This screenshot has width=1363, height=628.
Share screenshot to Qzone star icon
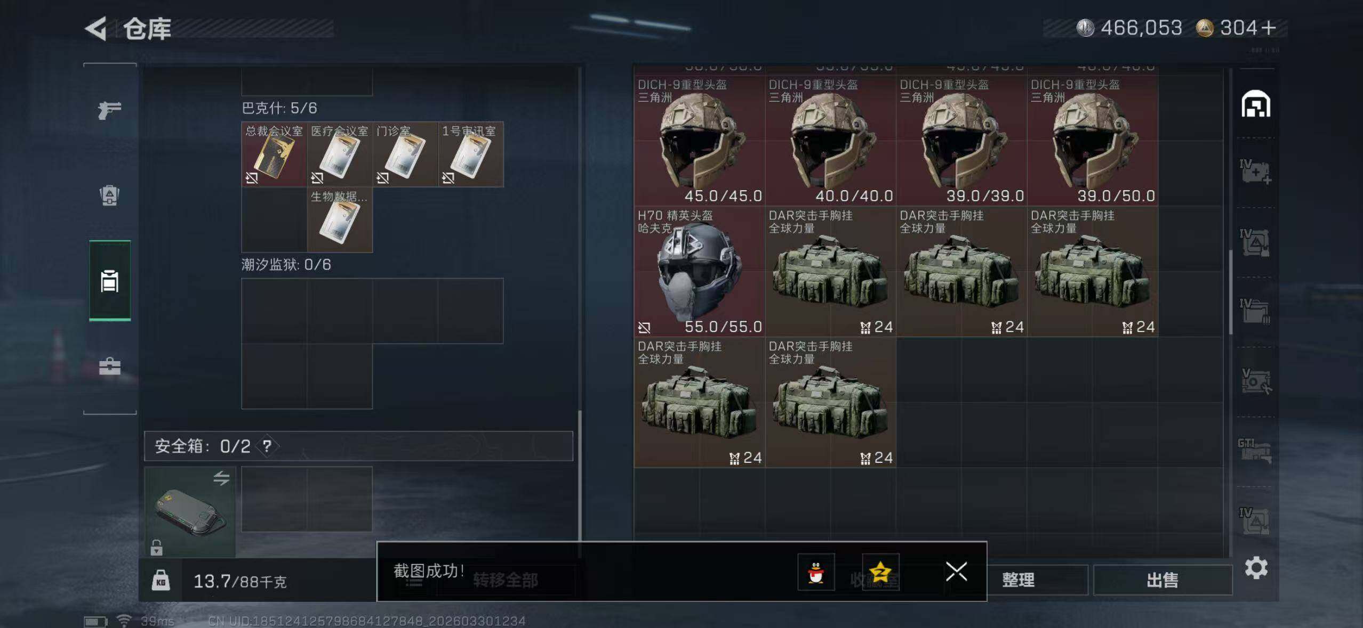[880, 572]
